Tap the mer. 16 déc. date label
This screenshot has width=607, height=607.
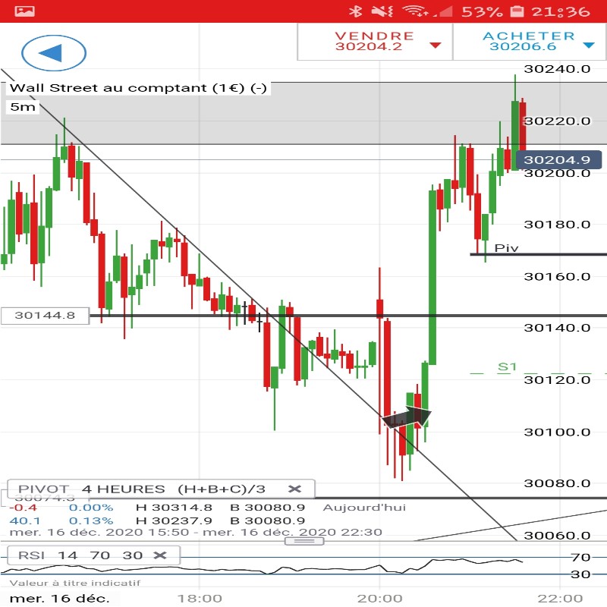(59, 598)
